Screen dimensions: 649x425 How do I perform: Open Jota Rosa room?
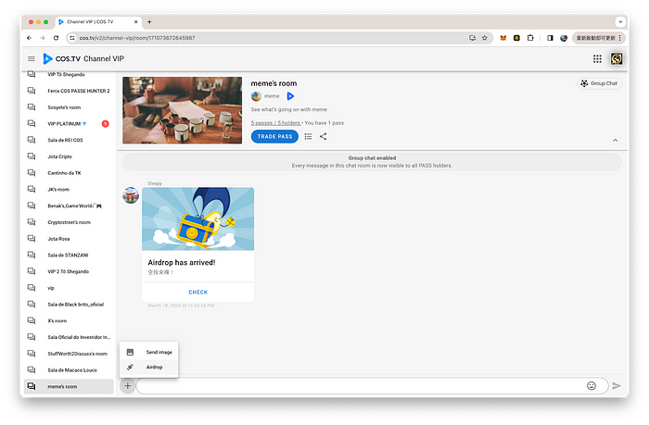pyautogui.click(x=69, y=239)
